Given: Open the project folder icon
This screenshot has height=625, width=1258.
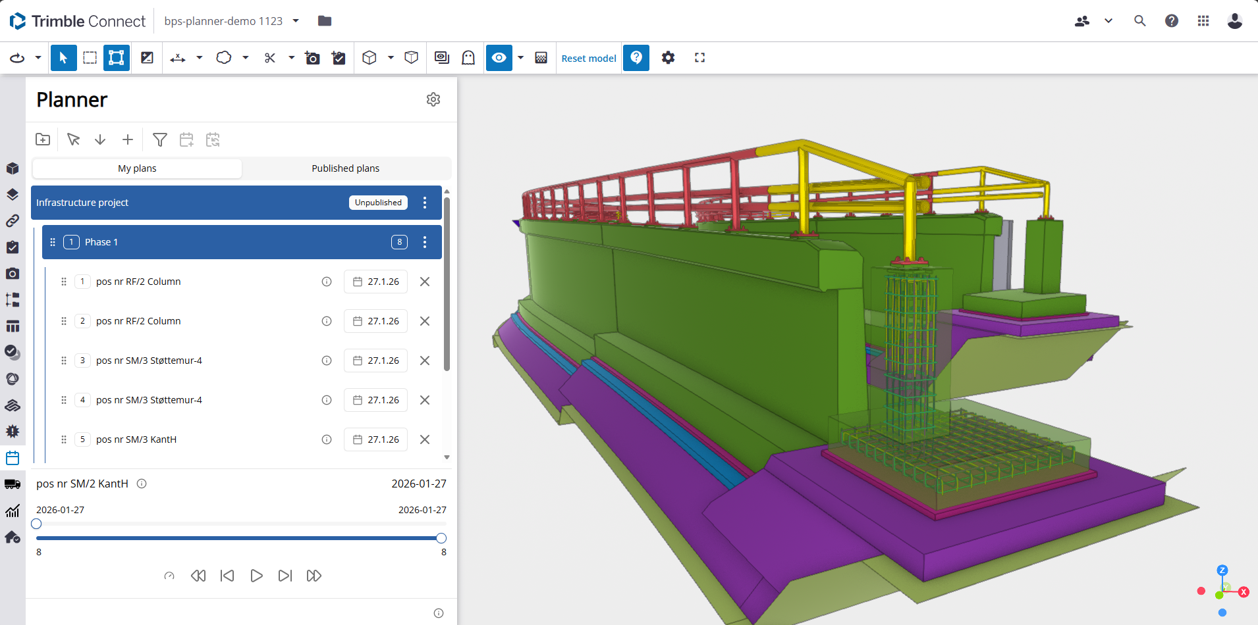Looking at the screenshot, I should point(325,21).
